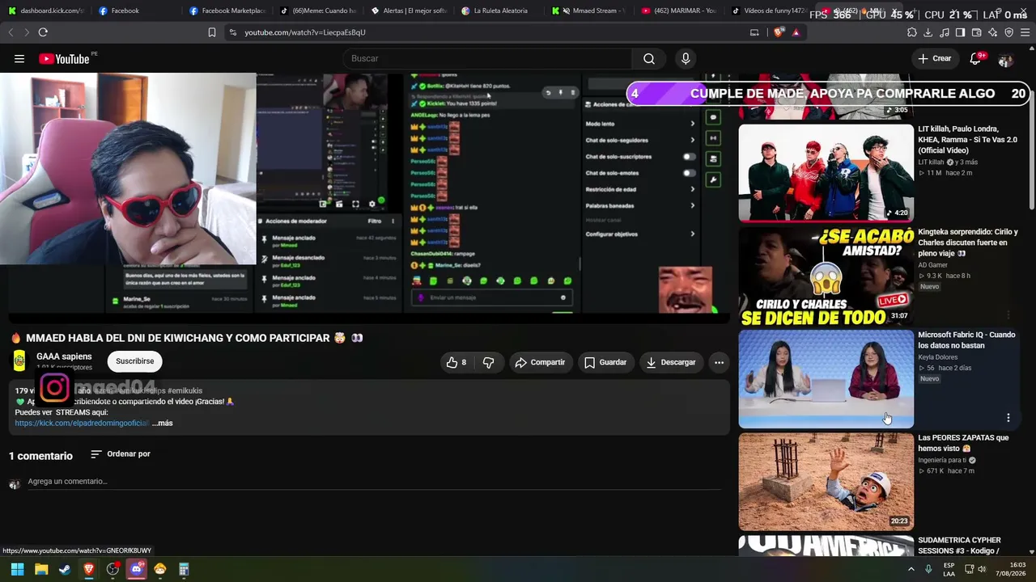
Task: Open the Brave Shields lion icon
Action: click(779, 32)
